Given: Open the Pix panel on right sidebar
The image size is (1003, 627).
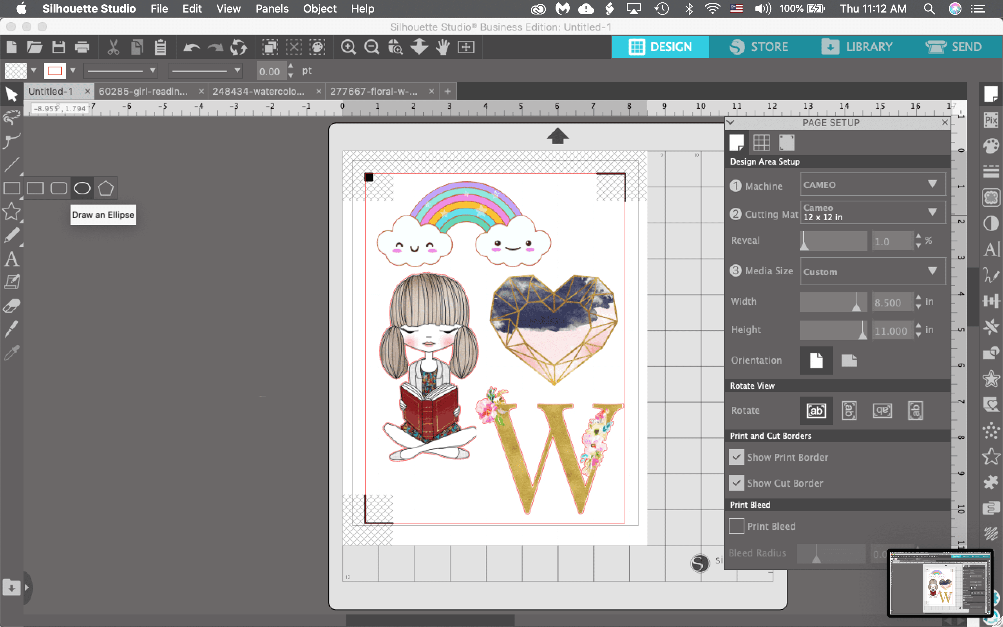Looking at the screenshot, I should coord(991,120).
